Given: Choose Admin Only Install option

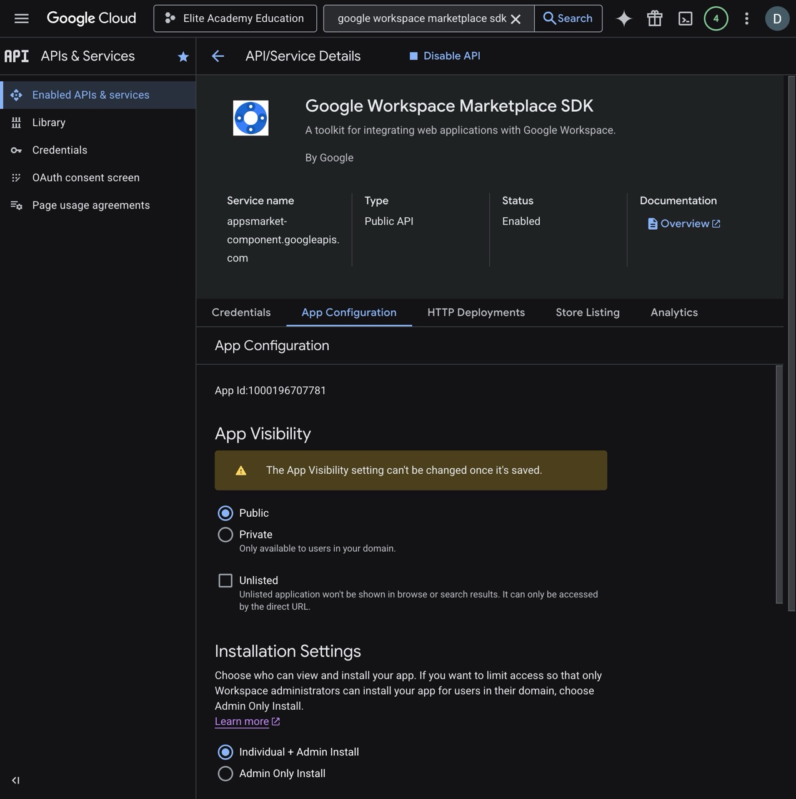Looking at the screenshot, I should click(x=226, y=773).
